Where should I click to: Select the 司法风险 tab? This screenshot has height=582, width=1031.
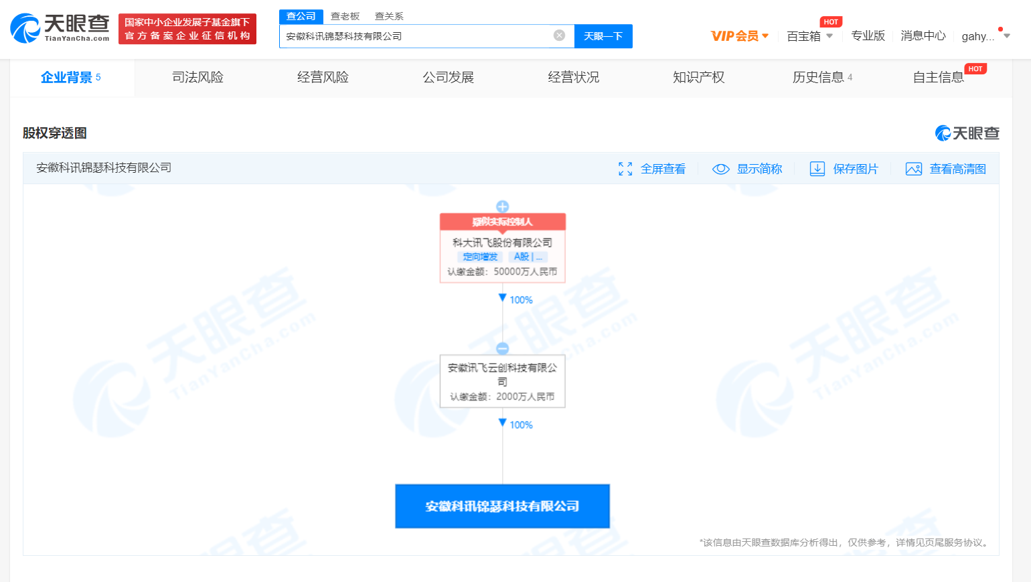click(x=197, y=78)
